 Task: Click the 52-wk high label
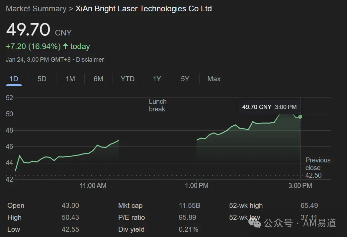coord(246,206)
